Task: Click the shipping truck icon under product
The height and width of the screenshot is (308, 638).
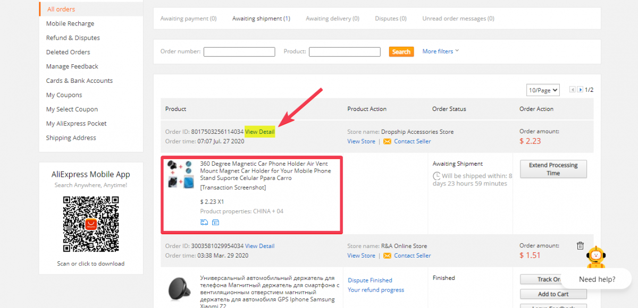Action: (x=204, y=222)
